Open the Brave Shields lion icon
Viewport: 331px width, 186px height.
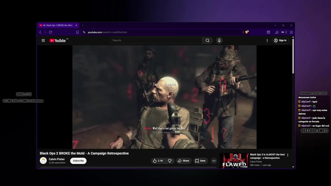247,32
